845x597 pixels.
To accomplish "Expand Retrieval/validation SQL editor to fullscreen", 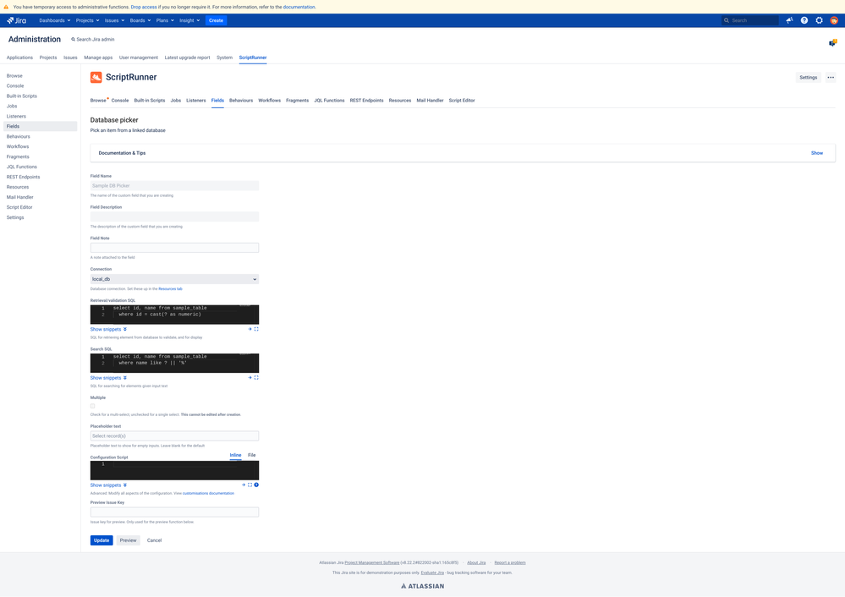I will (x=256, y=329).
